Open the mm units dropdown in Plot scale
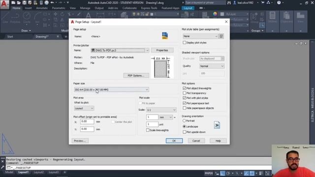Viewport: 315px width, 177px height. coord(166,117)
